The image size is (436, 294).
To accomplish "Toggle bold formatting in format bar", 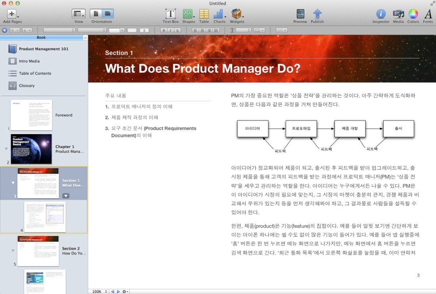I will pyautogui.click(x=164, y=30).
